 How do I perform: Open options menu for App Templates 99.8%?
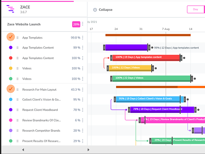(83, 38)
